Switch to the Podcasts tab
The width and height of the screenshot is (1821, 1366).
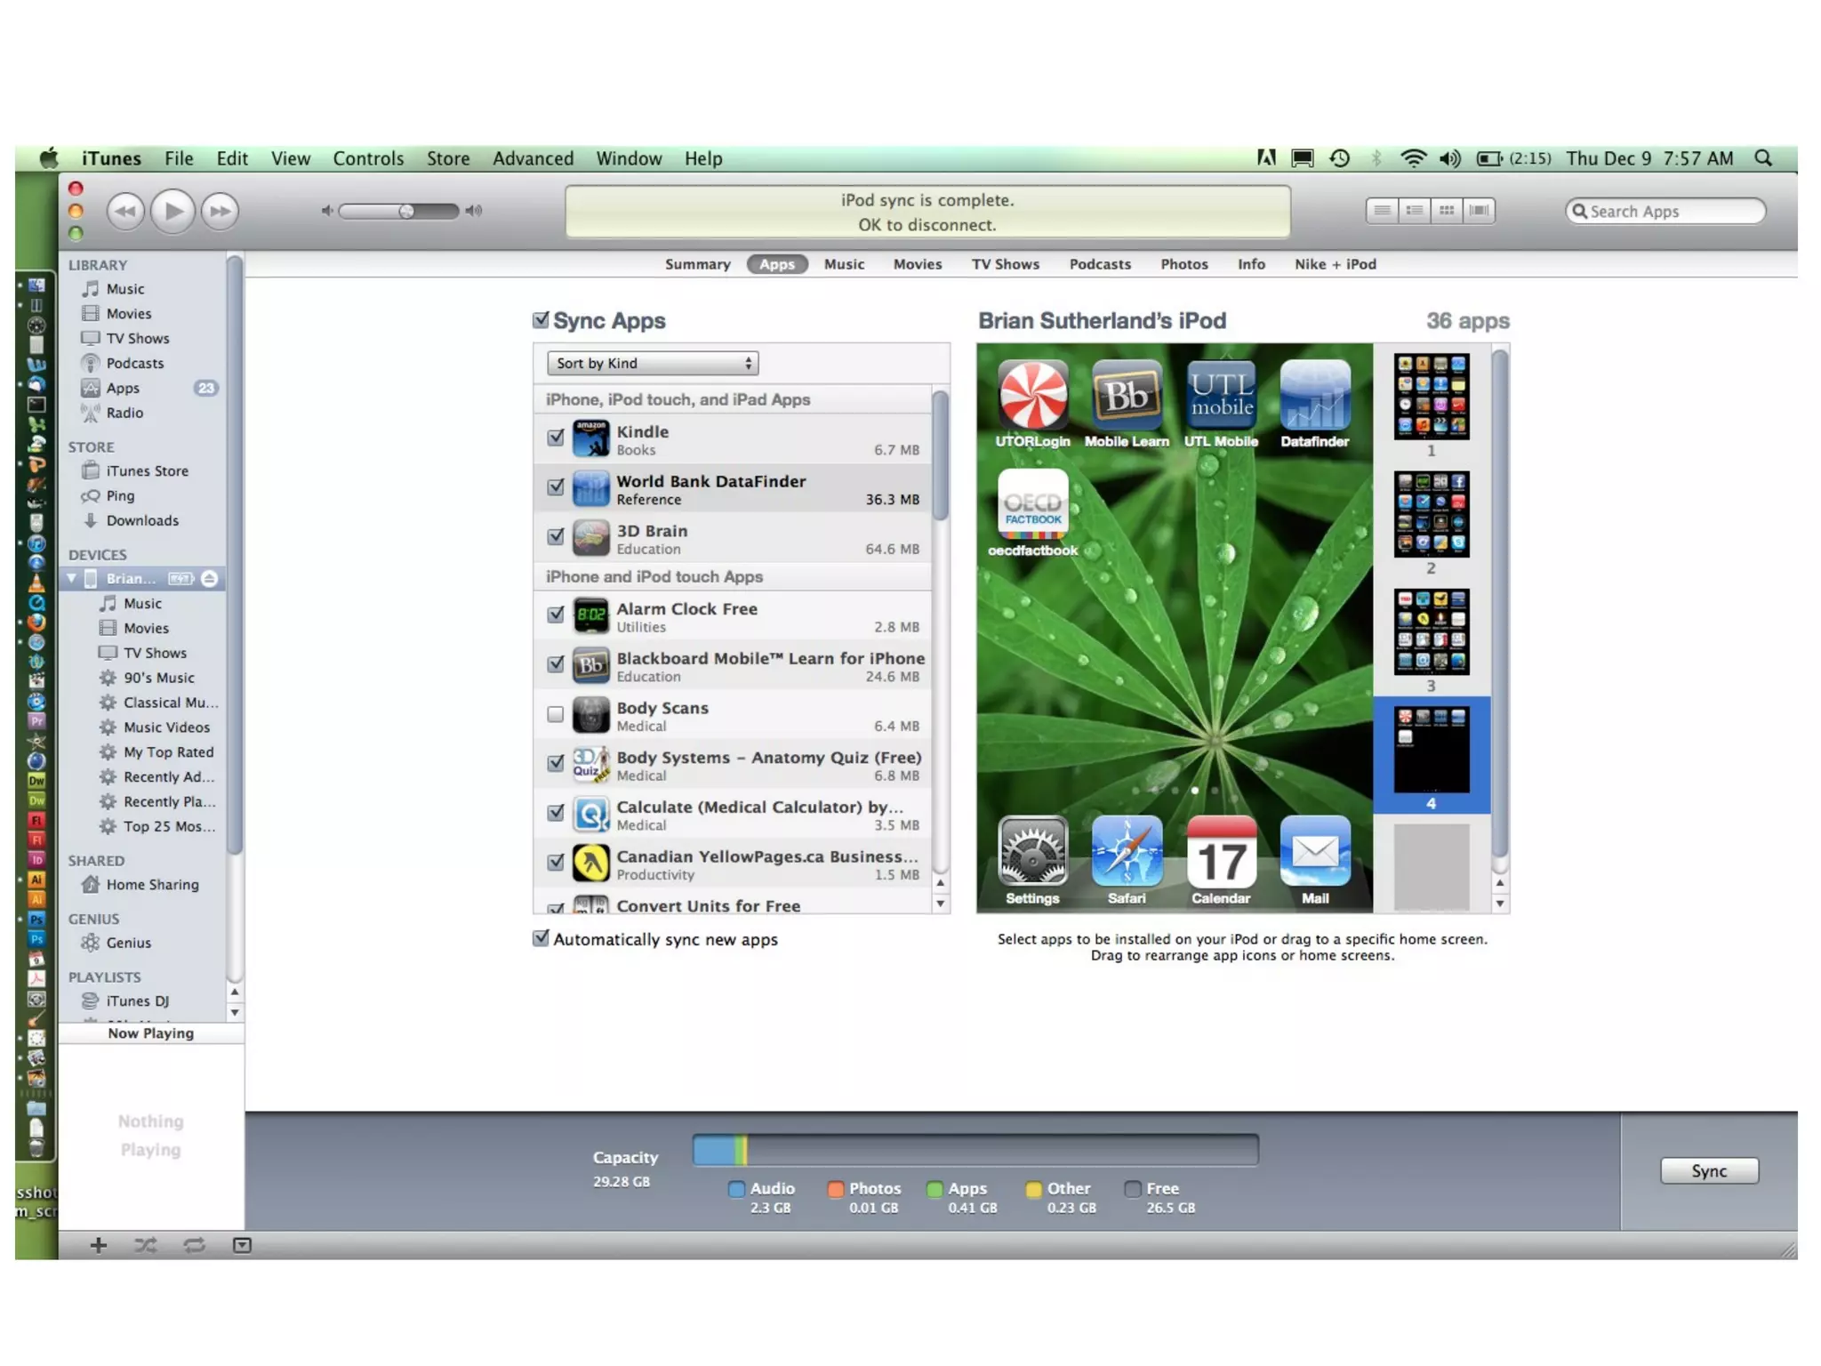tap(1100, 264)
